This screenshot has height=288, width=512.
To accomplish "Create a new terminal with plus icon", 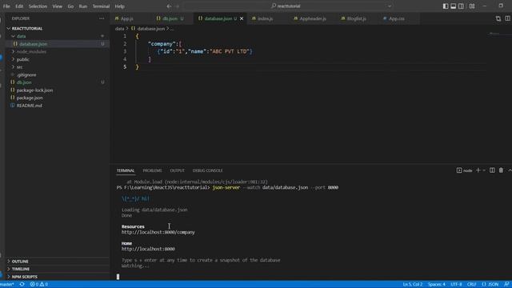I will click(x=478, y=170).
